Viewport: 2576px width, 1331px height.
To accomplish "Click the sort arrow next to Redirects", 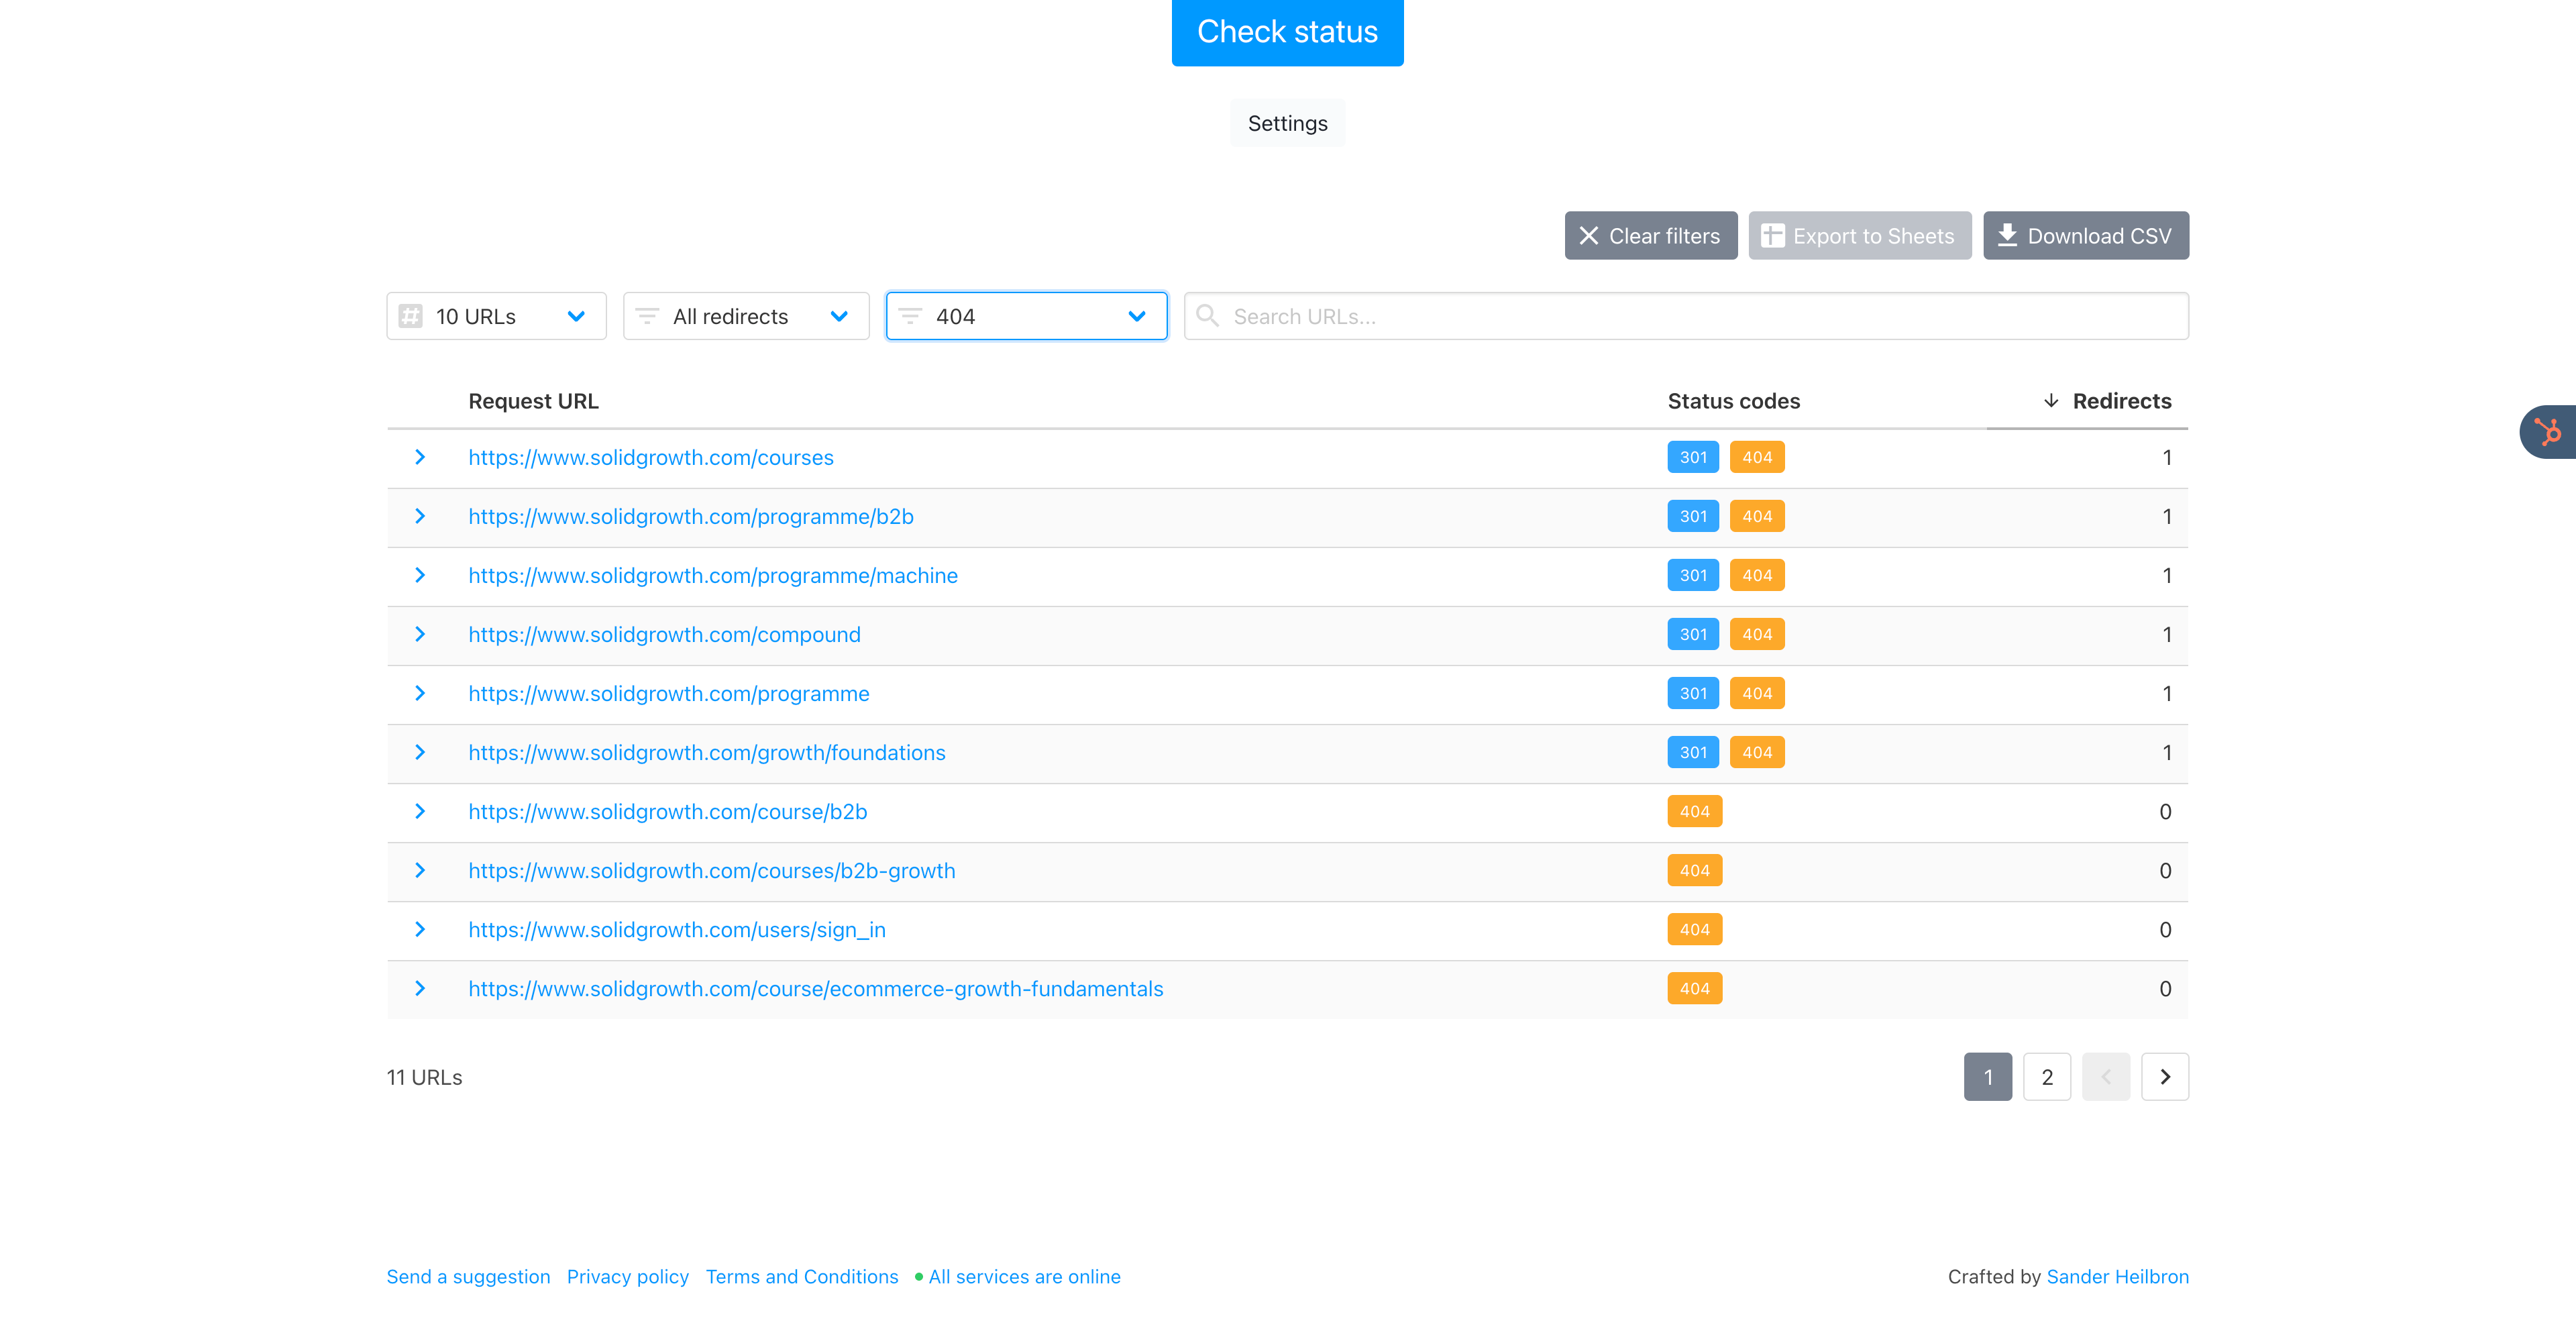I will (x=2051, y=401).
